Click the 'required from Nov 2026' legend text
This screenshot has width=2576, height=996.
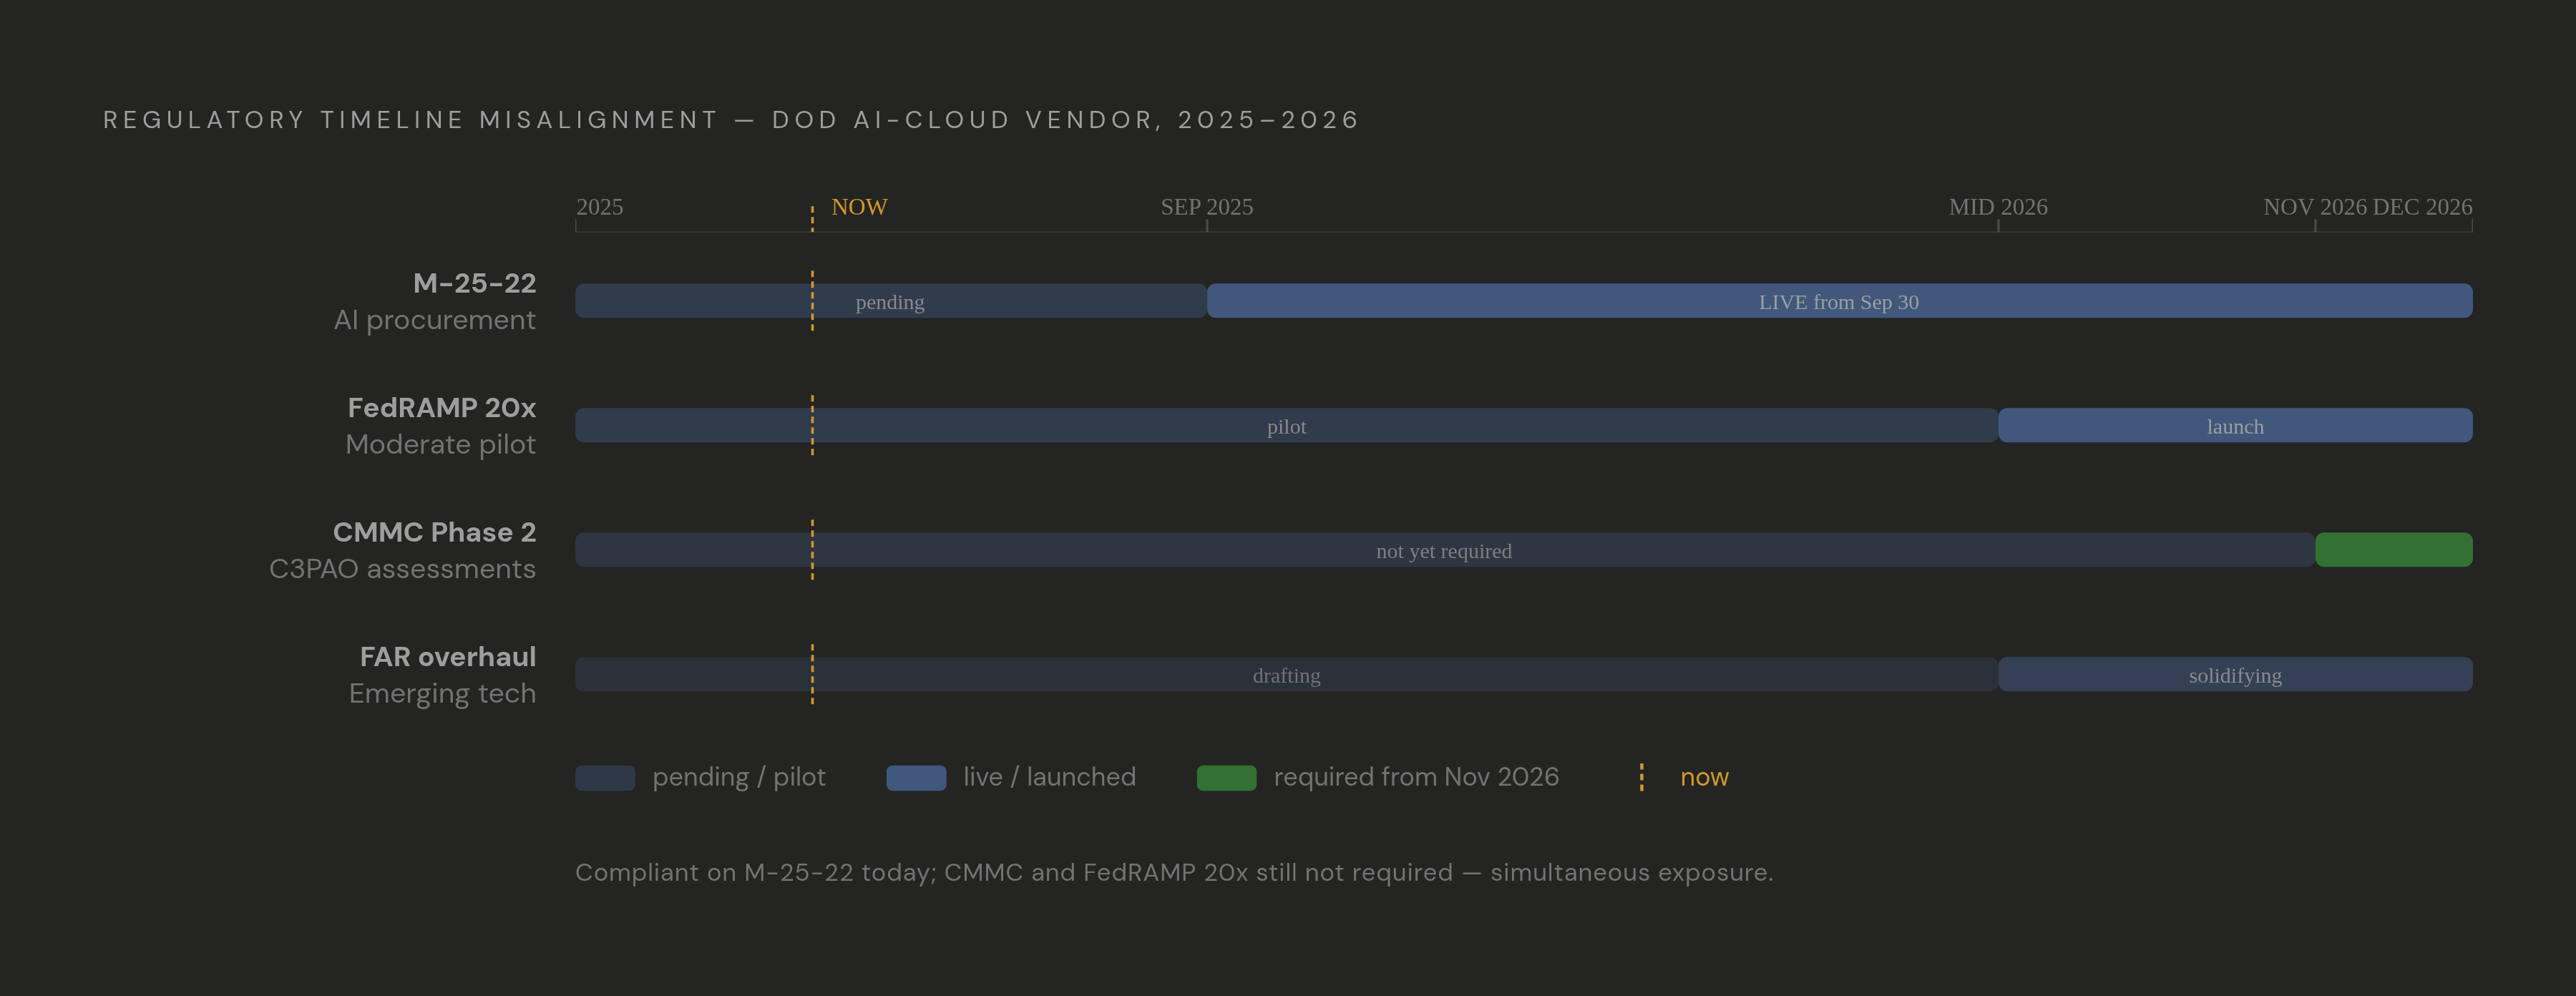tap(1416, 777)
